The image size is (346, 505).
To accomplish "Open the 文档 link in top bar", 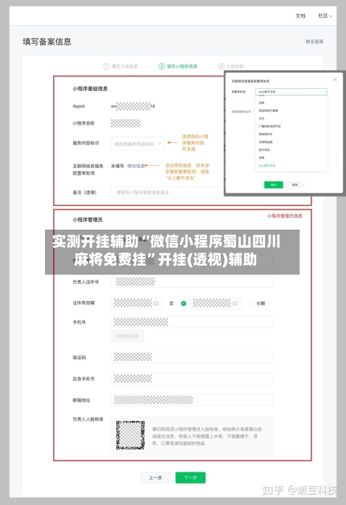I will (300, 16).
